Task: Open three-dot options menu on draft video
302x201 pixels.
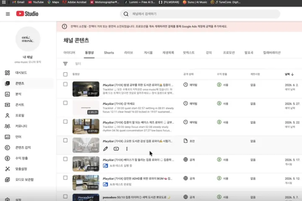Action: pos(127,149)
